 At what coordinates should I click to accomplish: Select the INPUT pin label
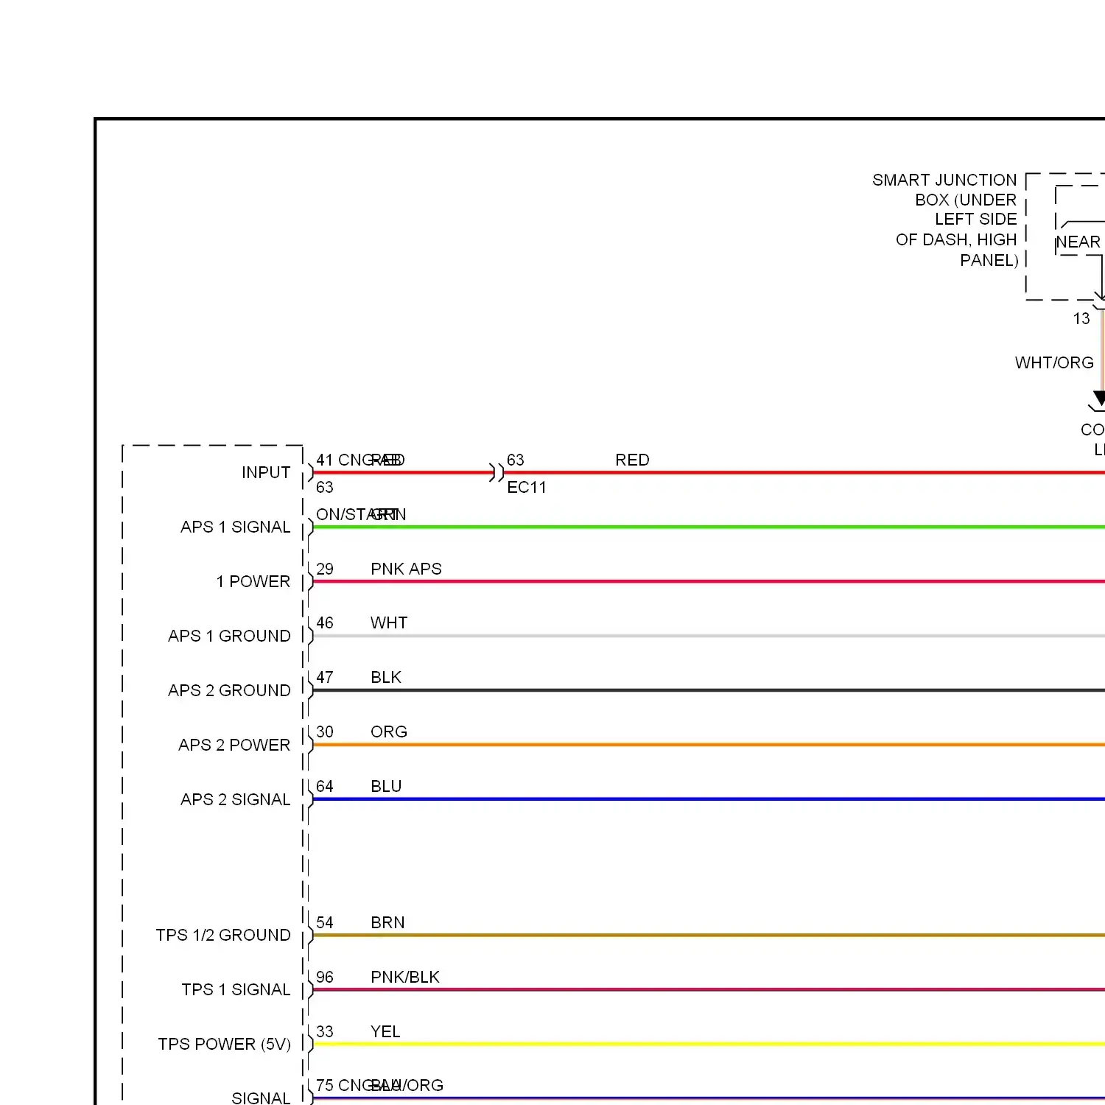[x=266, y=472]
